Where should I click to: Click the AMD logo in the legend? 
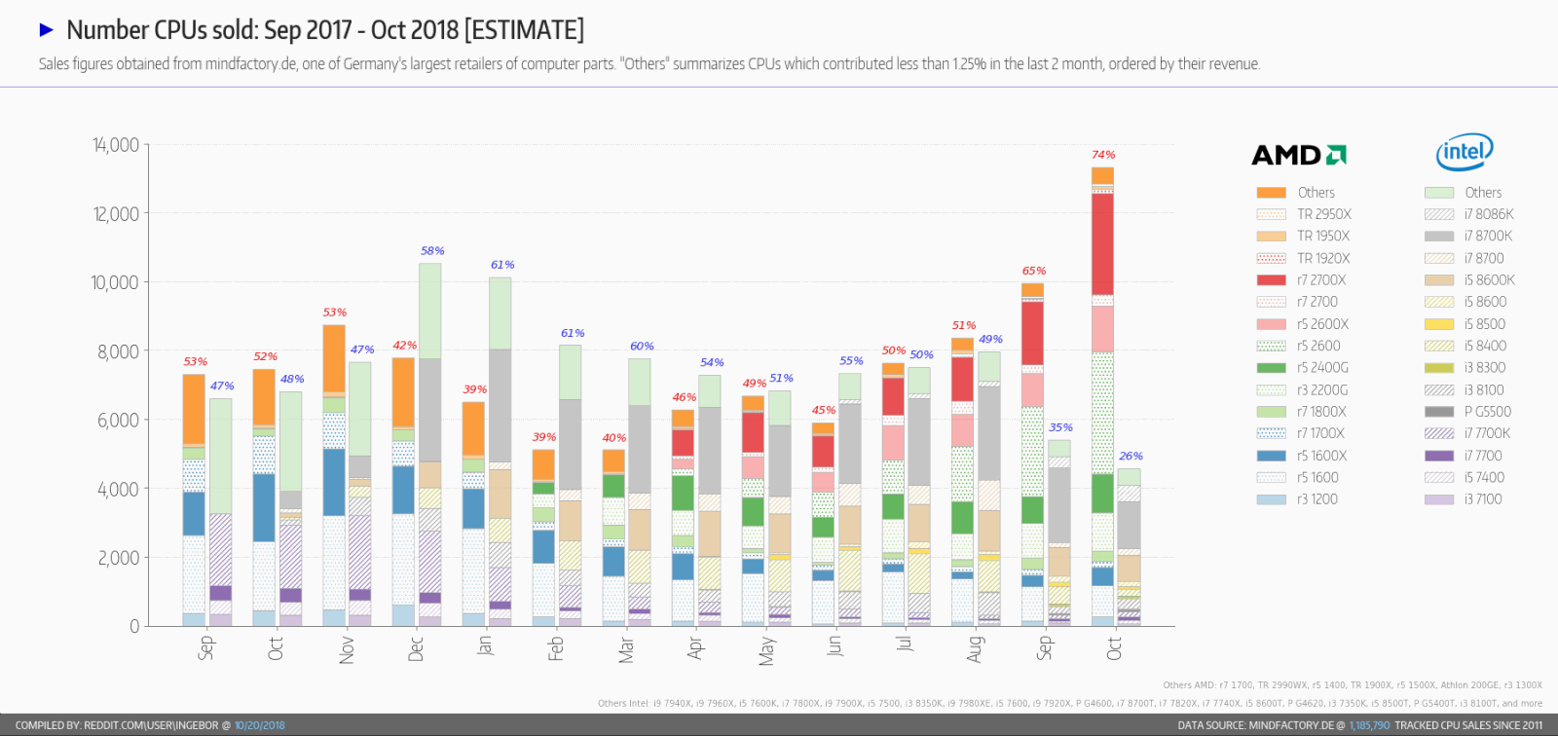point(1298,155)
